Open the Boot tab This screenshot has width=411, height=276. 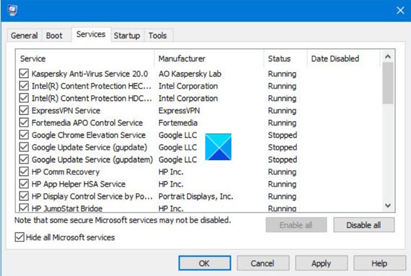[x=54, y=36]
